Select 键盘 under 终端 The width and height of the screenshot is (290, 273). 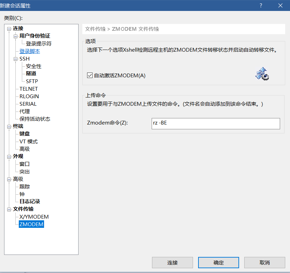(x=24, y=134)
